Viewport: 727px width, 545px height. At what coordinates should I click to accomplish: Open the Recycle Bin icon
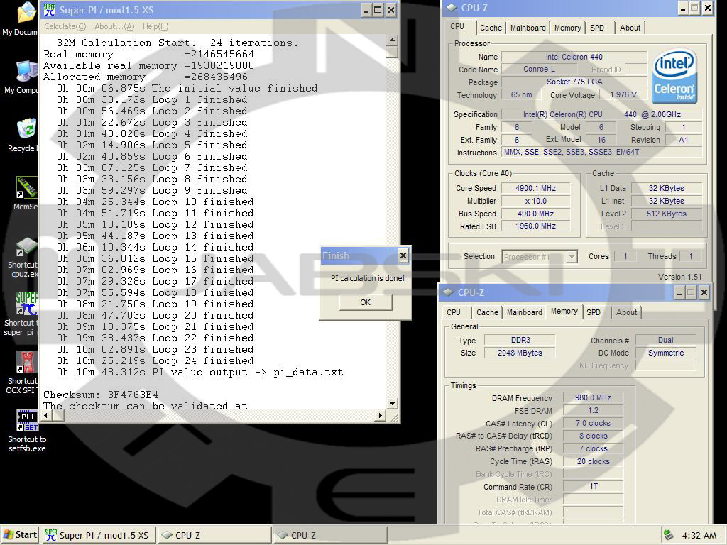coord(26,129)
